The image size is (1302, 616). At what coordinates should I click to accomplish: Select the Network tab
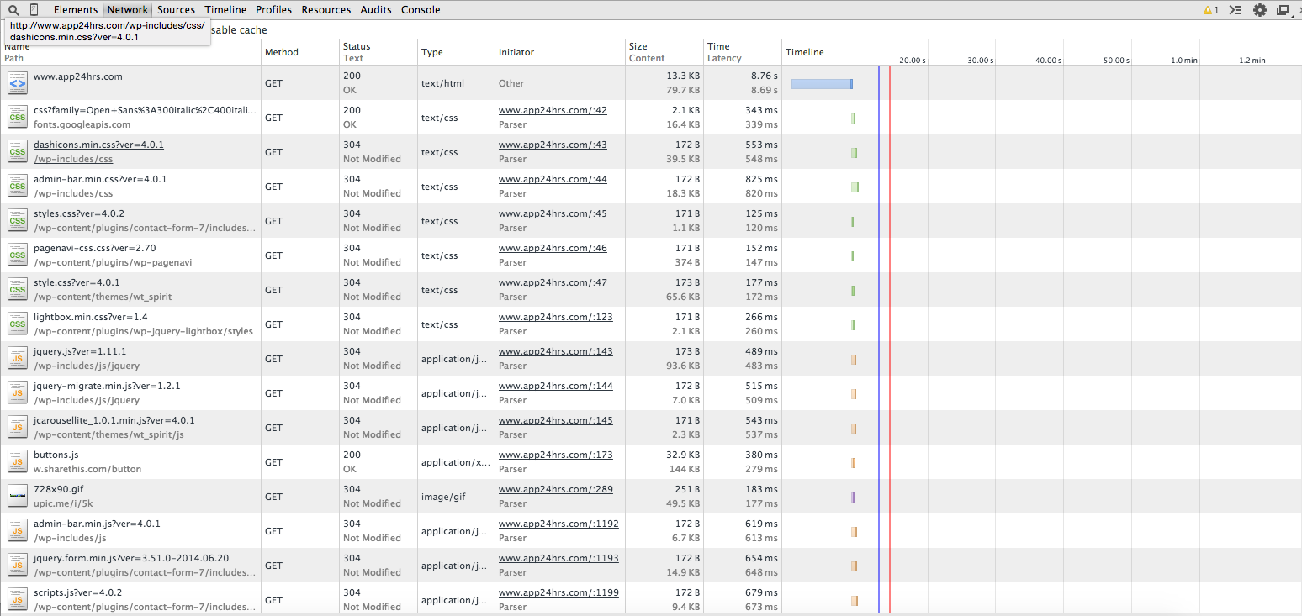pos(128,10)
